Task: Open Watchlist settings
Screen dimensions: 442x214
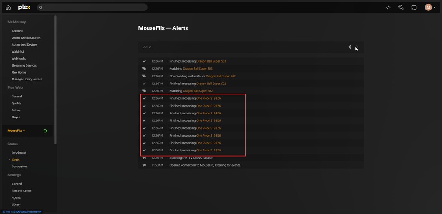Action: click(18, 51)
